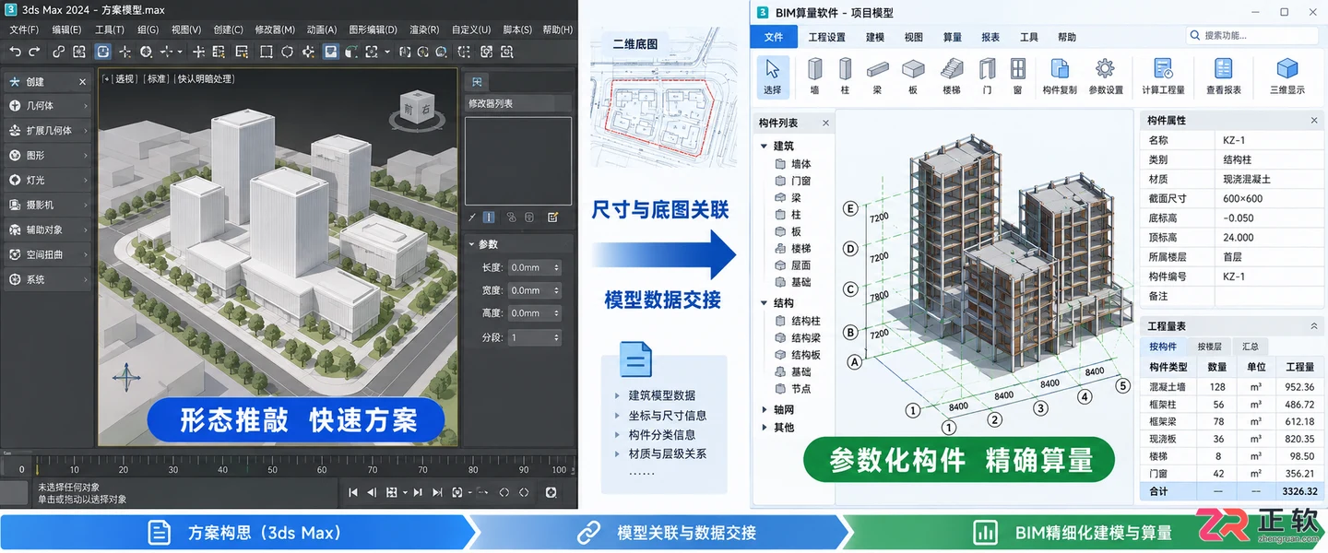
Task: Click the highlighted render frame icon in 3ds Max toolbar
Action: 330,53
